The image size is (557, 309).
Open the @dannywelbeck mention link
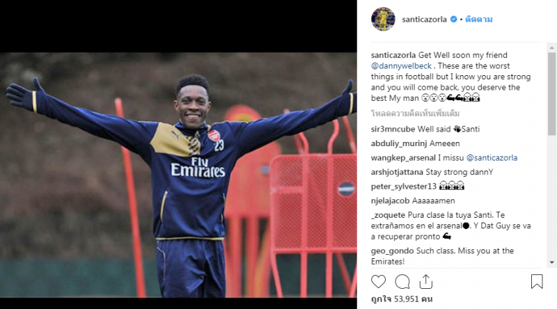(x=401, y=65)
